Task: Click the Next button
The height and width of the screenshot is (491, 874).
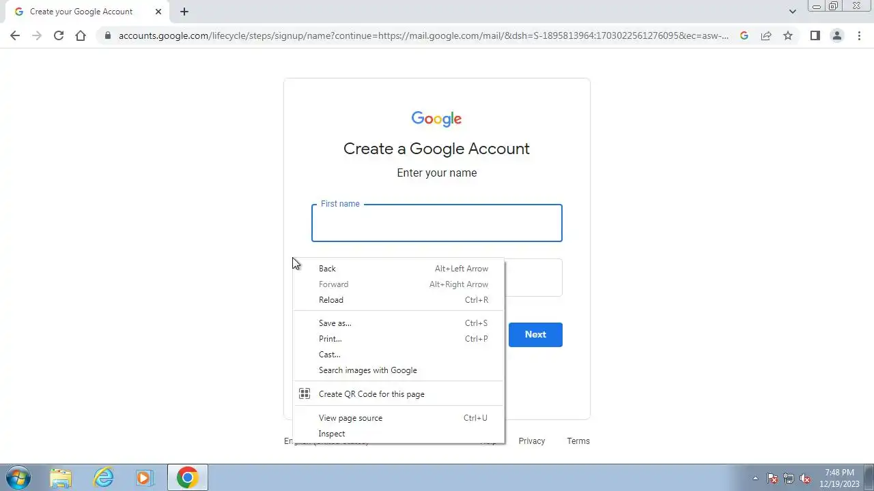Action: tap(535, 335)
